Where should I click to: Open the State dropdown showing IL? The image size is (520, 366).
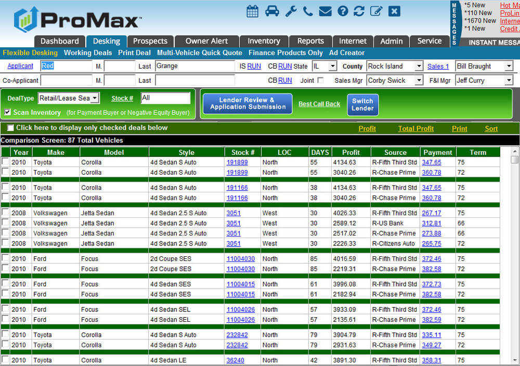(333, 66)
